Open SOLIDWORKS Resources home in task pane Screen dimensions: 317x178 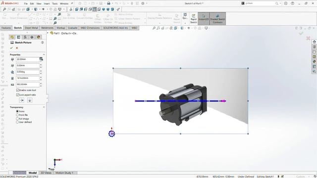pos(314,42)
